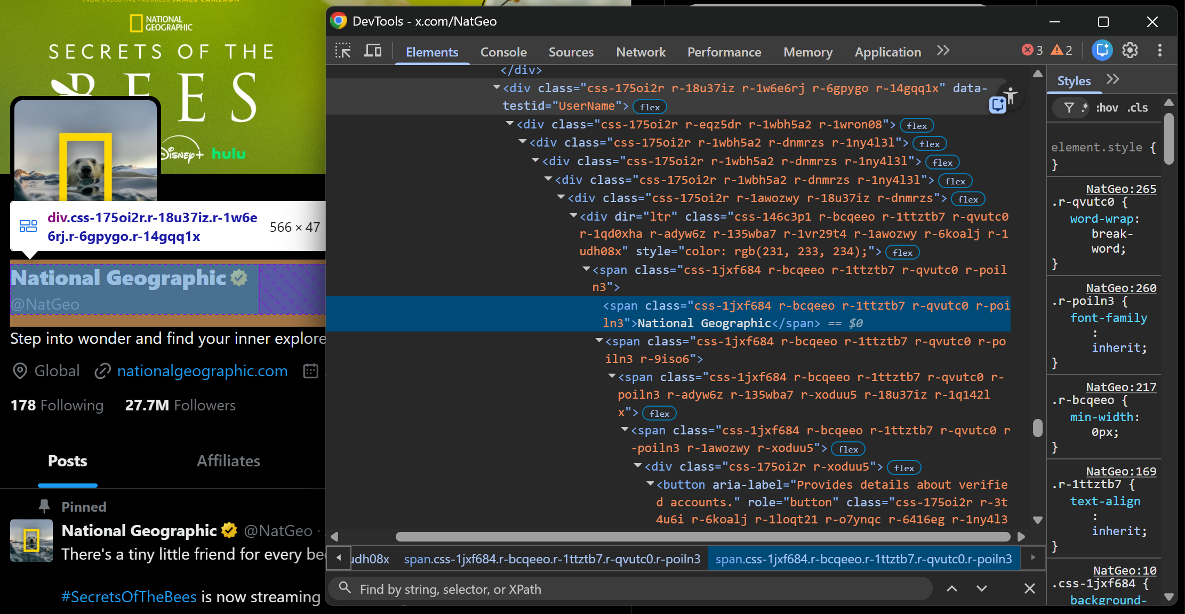This screenshot has height=614, width=1185.
Task: Go to next search result arrow
Action: 982,588
